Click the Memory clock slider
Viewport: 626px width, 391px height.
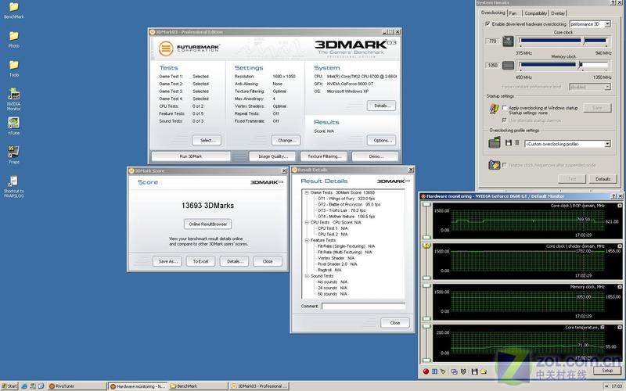coord(563,65)
